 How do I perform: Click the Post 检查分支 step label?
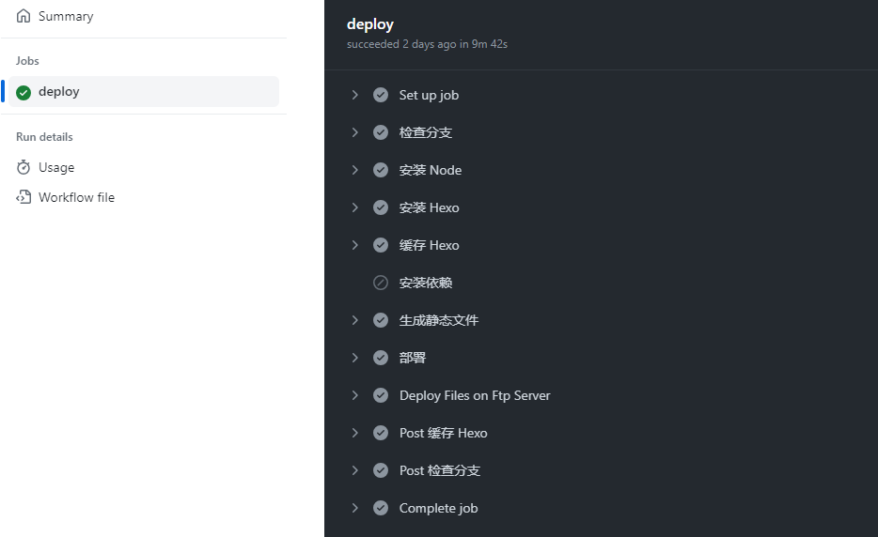tap(440, 470)
